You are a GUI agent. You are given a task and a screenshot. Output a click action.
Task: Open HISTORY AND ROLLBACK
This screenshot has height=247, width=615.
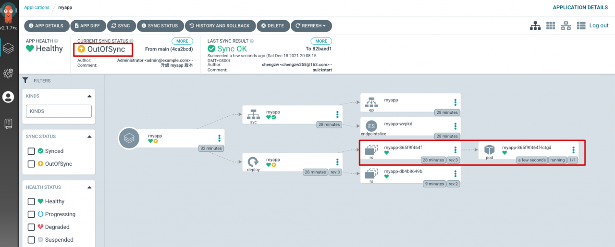[220, 26]
